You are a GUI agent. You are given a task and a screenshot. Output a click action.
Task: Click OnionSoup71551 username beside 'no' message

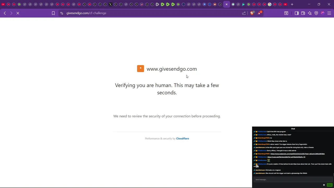point(264,138)
